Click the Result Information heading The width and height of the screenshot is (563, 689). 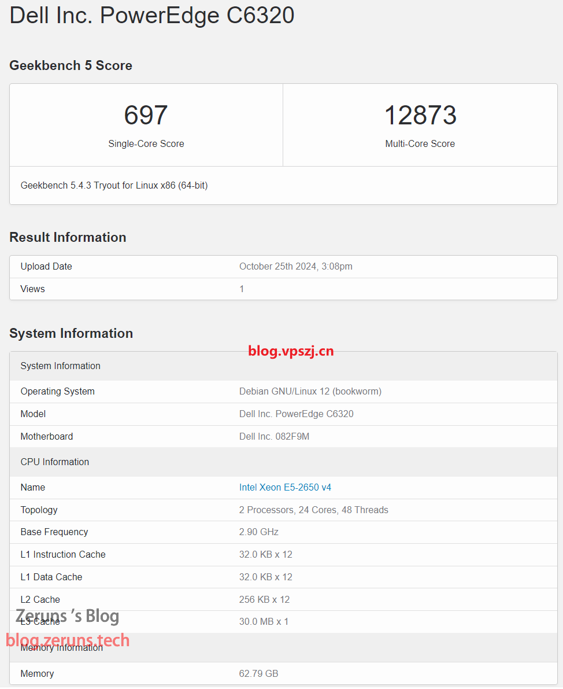(x=68, y=237)
